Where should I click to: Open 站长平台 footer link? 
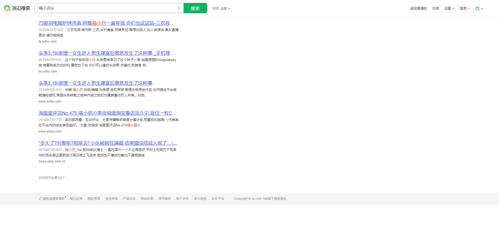pyautogui.click(x=218, y=199)
